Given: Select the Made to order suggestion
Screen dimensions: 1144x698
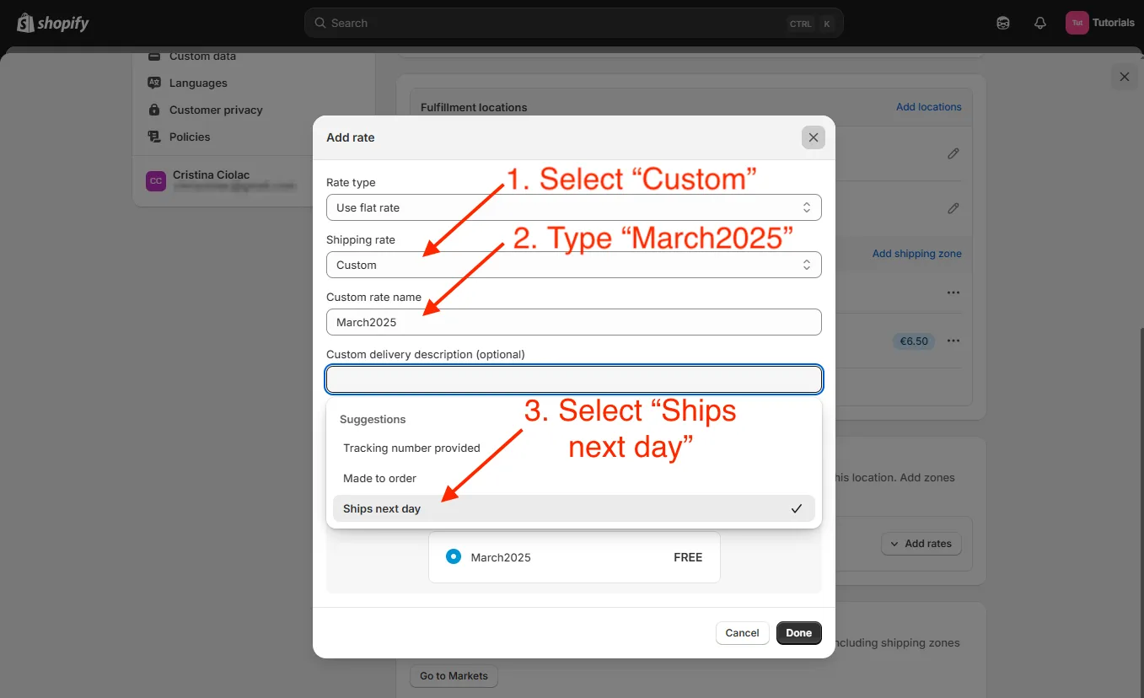Looking at the screenshot, I should tap(379, 478).
